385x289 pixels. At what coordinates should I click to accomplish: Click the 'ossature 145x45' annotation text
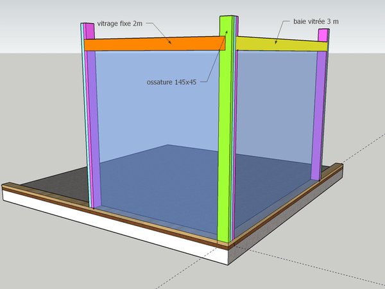pyautogui.click(x=171, y=82)
